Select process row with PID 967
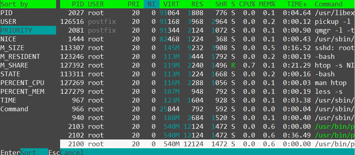355x155 pixels. click(x=207, y=100)
